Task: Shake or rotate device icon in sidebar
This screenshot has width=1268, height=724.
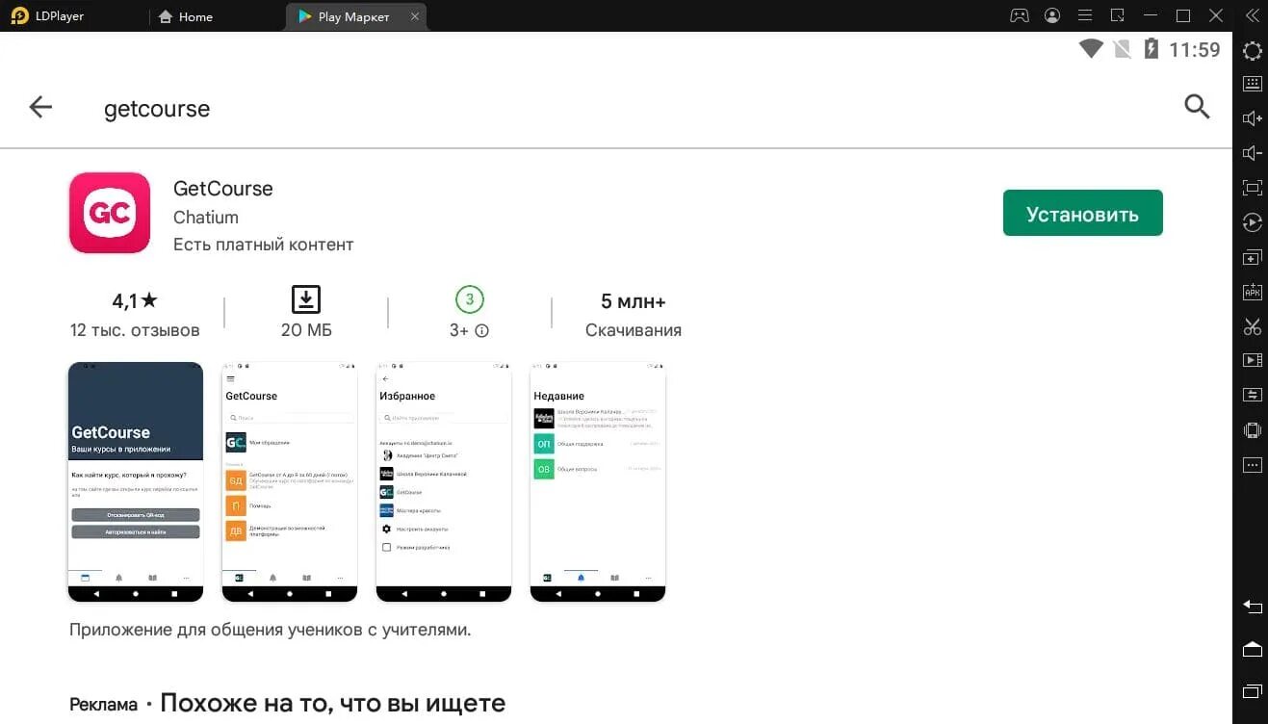Action: tap(1252, 429)
